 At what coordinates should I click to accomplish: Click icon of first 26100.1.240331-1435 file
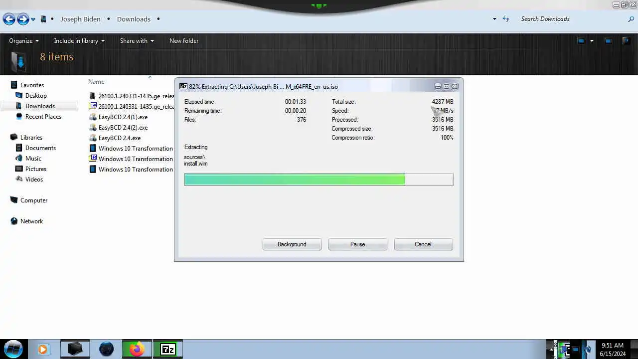click(x=92, y=96)
